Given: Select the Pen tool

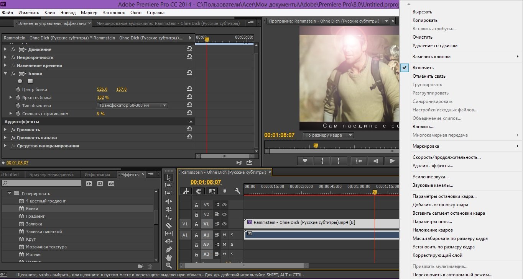Looking at the screenshot, I should pos(169,250).
